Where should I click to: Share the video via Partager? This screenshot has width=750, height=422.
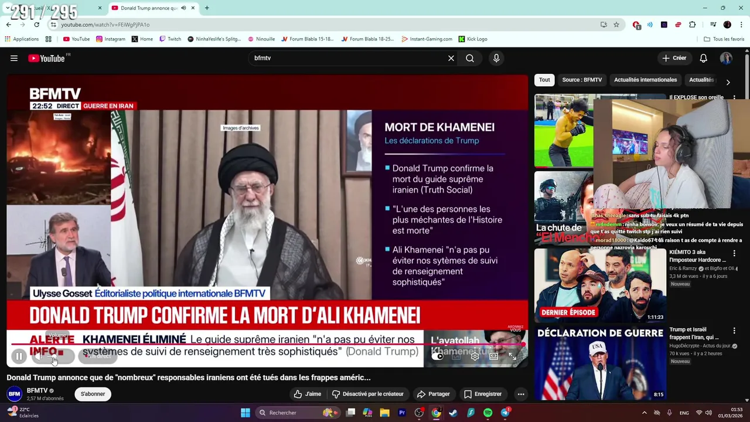(433, 394)
